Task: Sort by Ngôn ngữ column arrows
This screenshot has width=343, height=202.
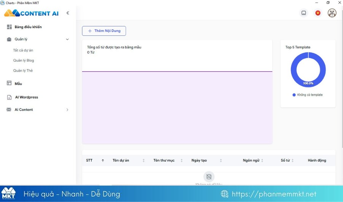Action: tap(262, 160)
